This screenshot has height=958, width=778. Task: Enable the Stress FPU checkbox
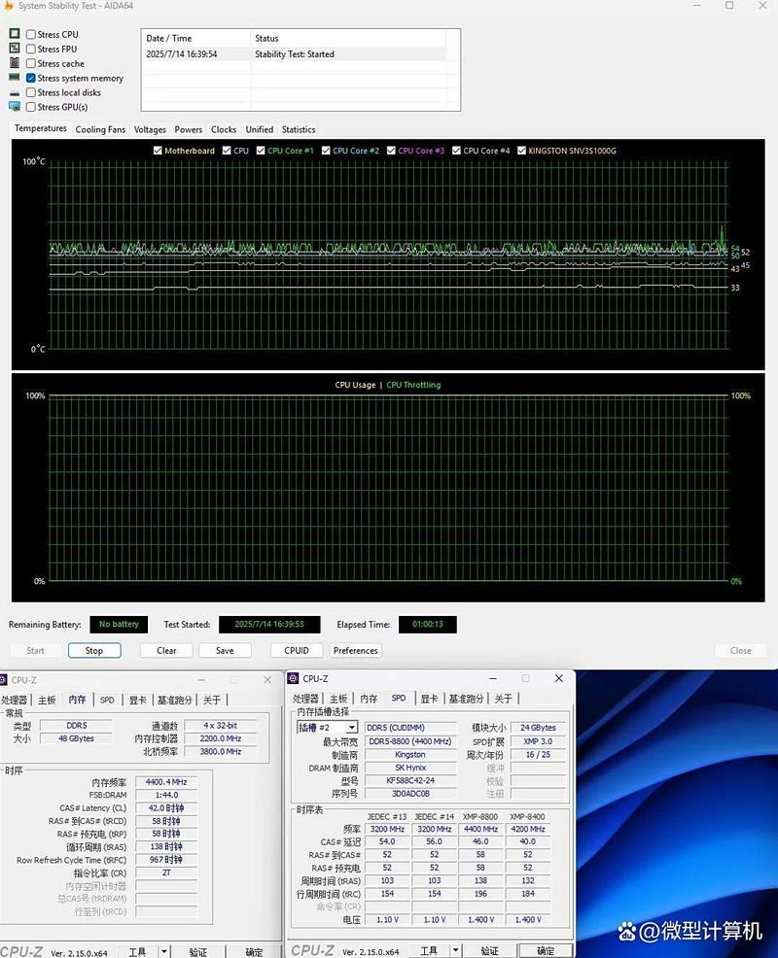point(30,49)
